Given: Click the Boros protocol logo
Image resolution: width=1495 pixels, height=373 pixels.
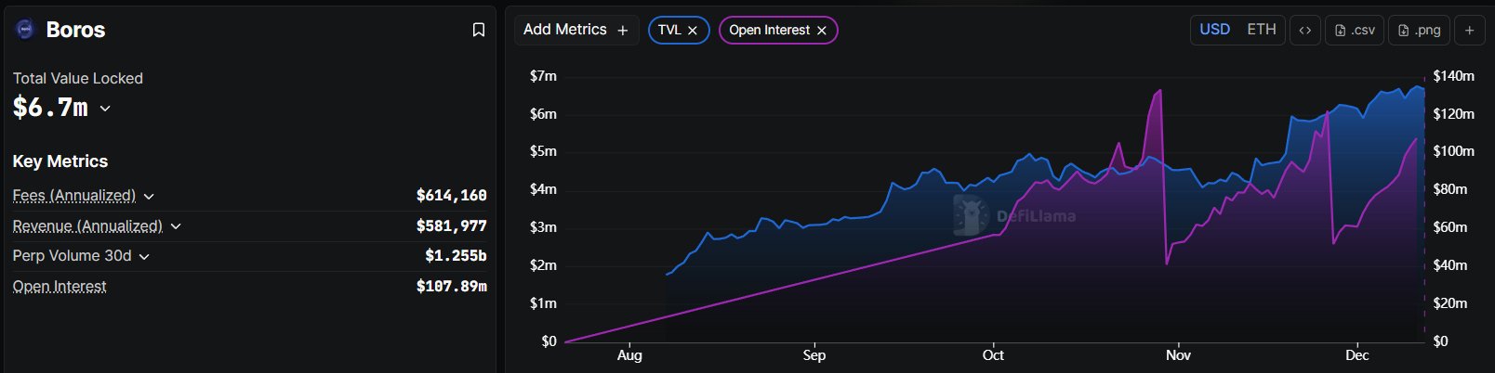Looking at the screenshot, I should click(x=25, y=30).
